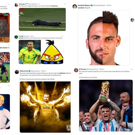
Task: Open more options on El Pancho tweet
Action: coord(132,69)
